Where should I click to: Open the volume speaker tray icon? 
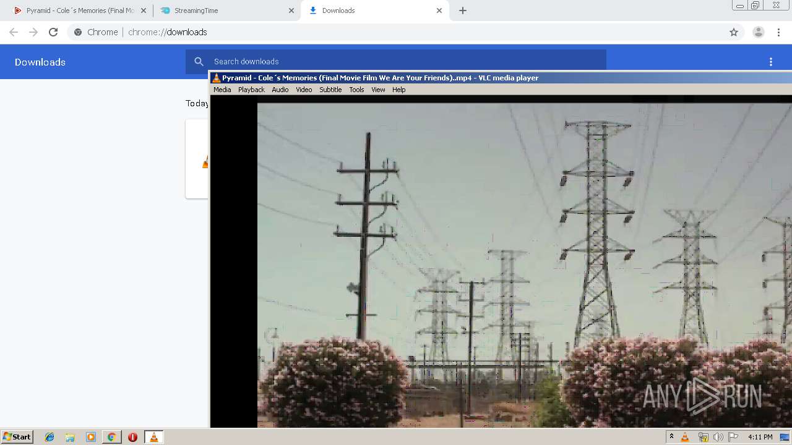718,437
